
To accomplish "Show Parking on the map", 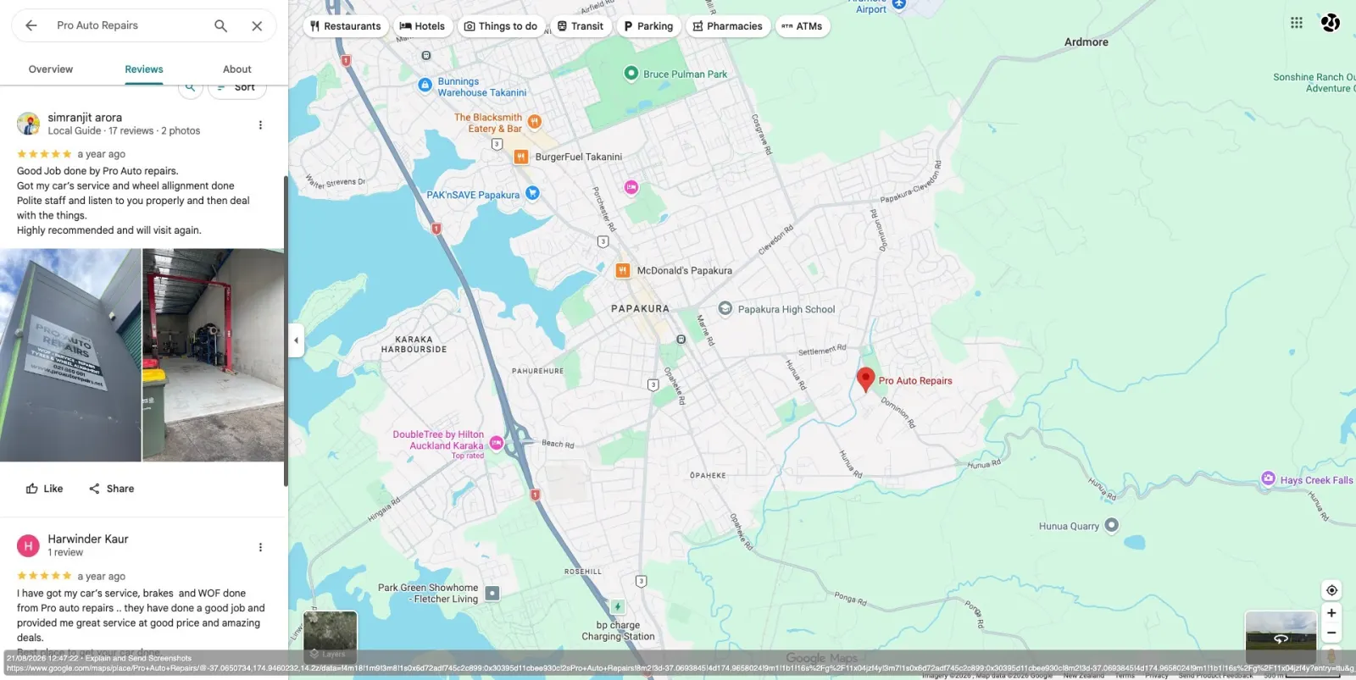I will (x=648, y=26).
